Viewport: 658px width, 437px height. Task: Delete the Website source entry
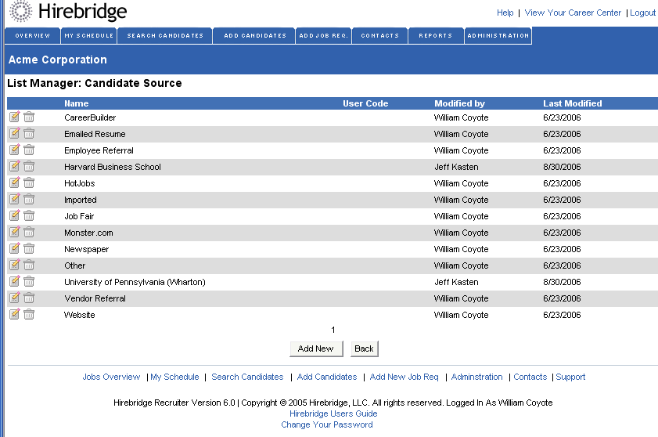pyautogui.click(x=29, y=313)
